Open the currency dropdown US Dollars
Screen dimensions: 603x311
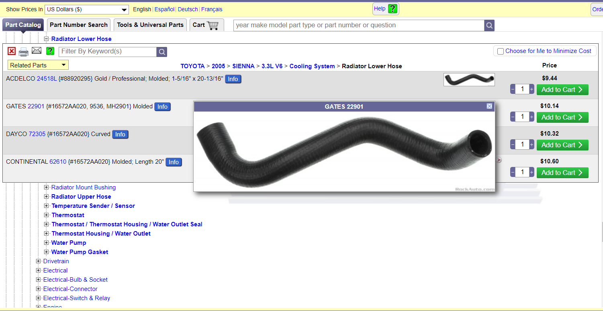point(87,9)
